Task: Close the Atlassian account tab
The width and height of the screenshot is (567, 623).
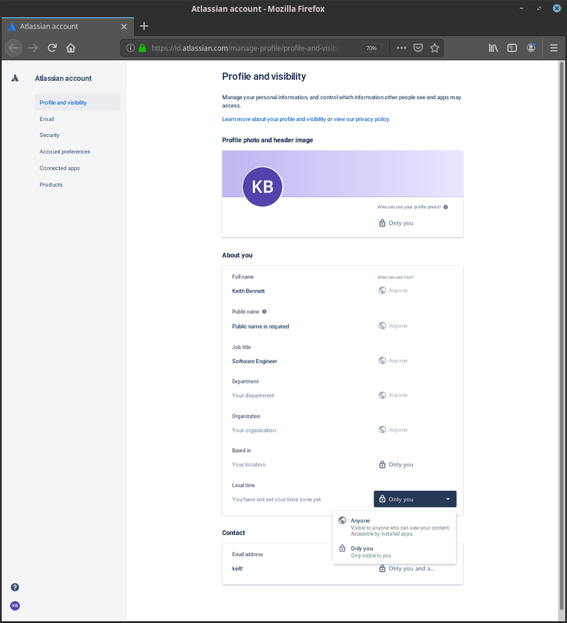Action: click(124, 26)
